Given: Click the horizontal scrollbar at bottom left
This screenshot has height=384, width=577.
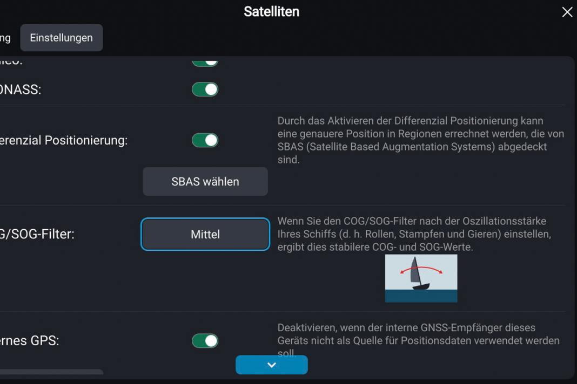Looking at the screenshot, I should [51, 373].
